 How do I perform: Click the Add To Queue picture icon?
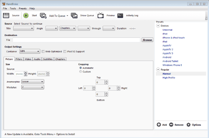43,16
